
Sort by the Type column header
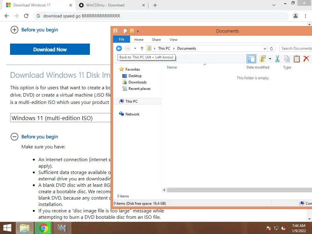point(287,67)
